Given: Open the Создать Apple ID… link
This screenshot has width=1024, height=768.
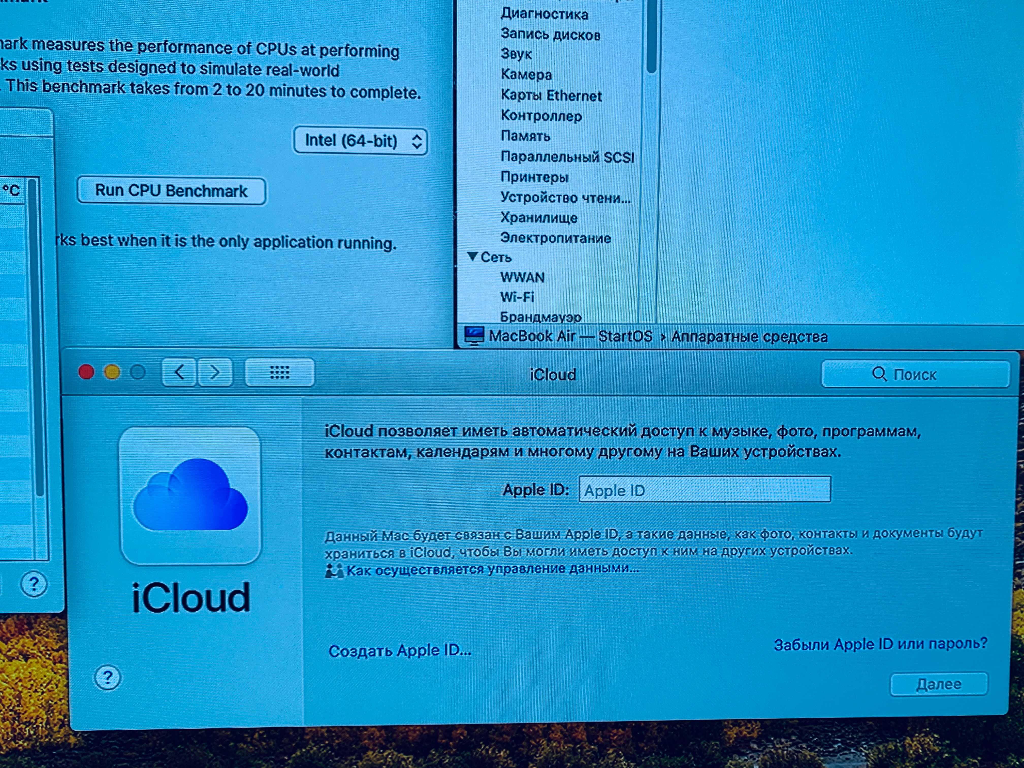Looking at the screenshot, I should 400,650.
